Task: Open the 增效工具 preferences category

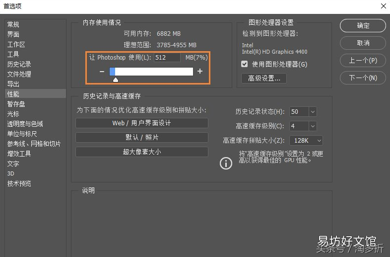Action: tap(19, 154)
